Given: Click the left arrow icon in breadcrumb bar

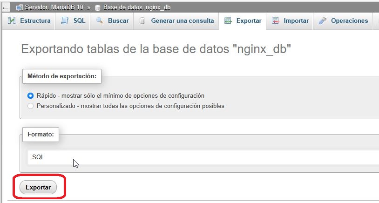Looking at the screenshot, I should tap(6, 8).
